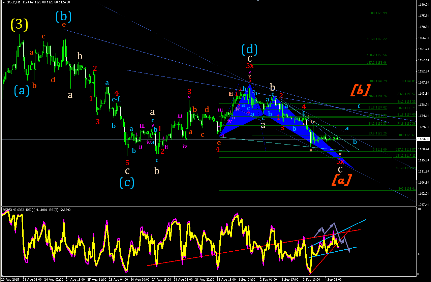The height and width of the screenshot is (282, 431).
Task: Click the 200 1175.99 Fibonacci level label
Action: pos(378,13)
